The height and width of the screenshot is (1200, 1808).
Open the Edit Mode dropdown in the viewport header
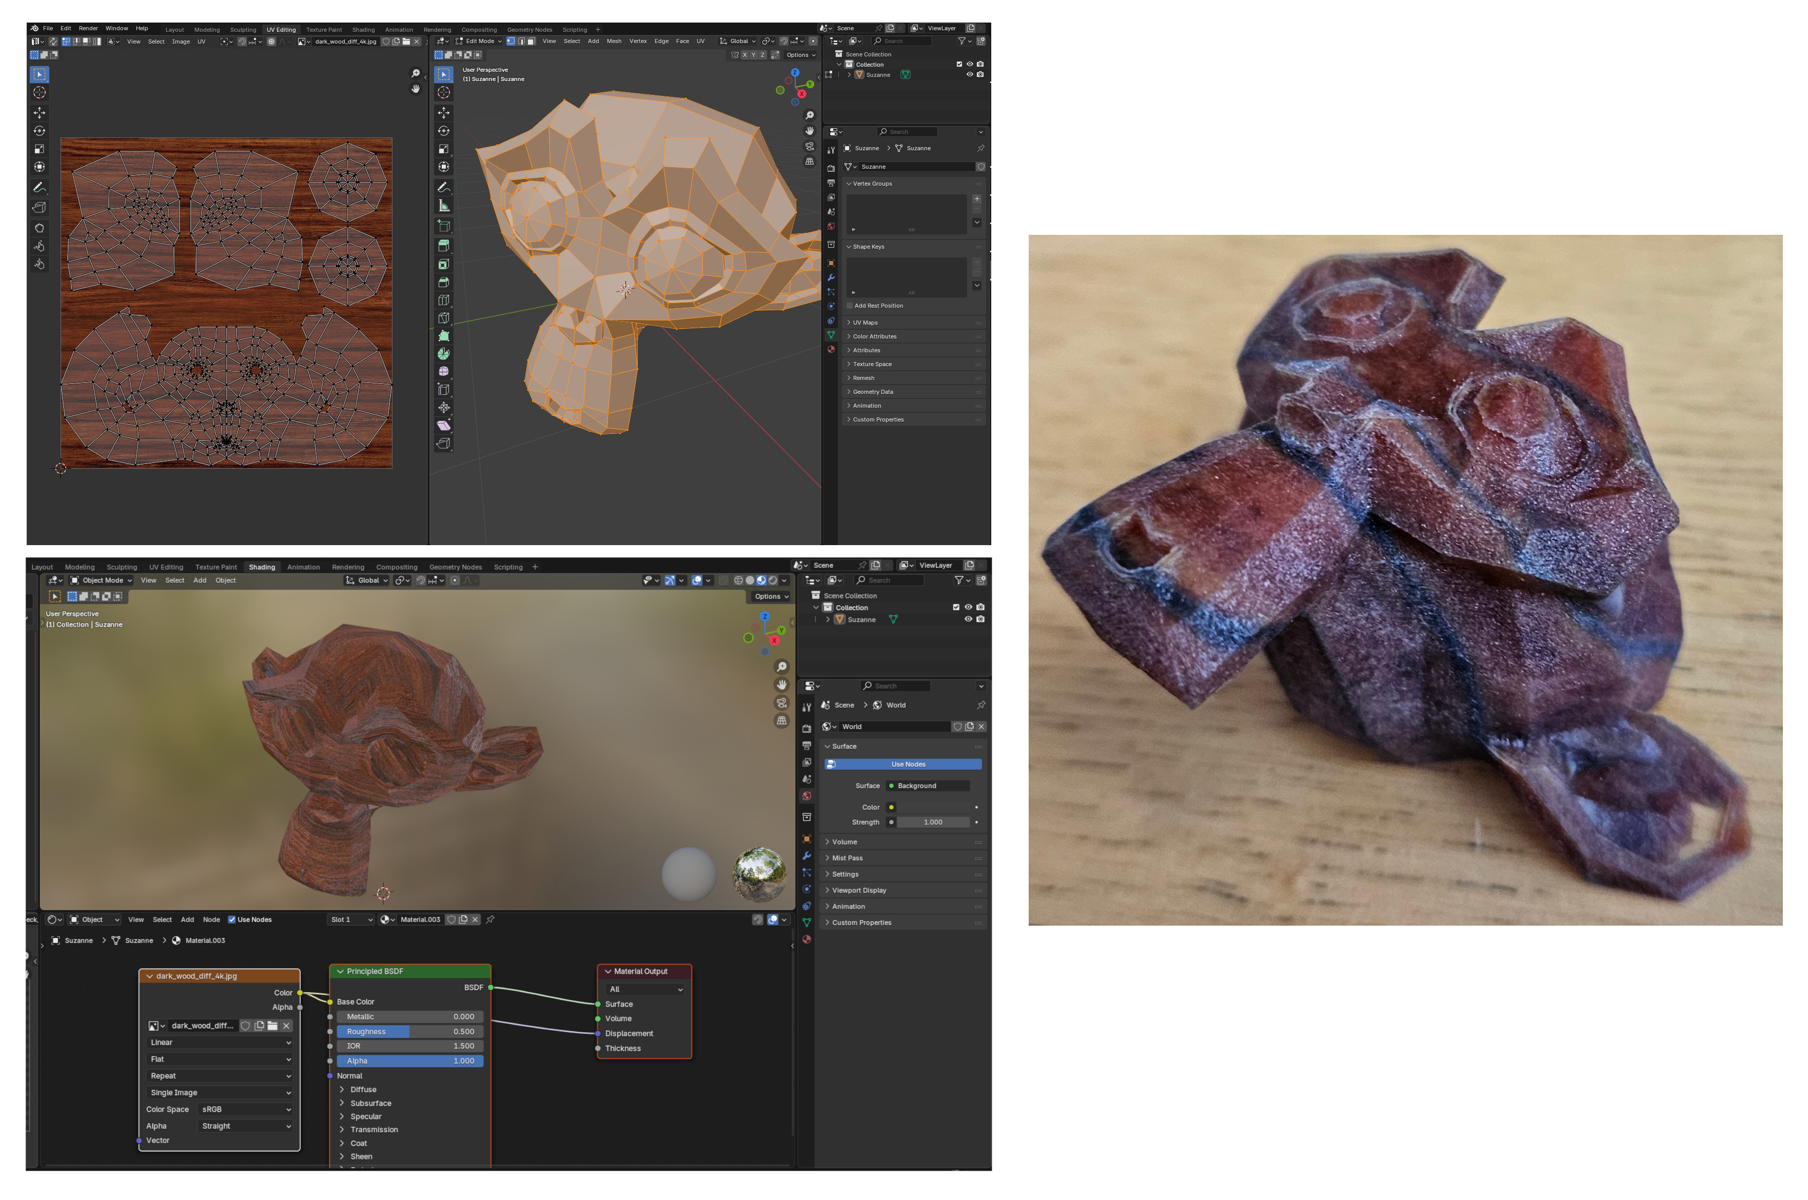coord(480,42)
